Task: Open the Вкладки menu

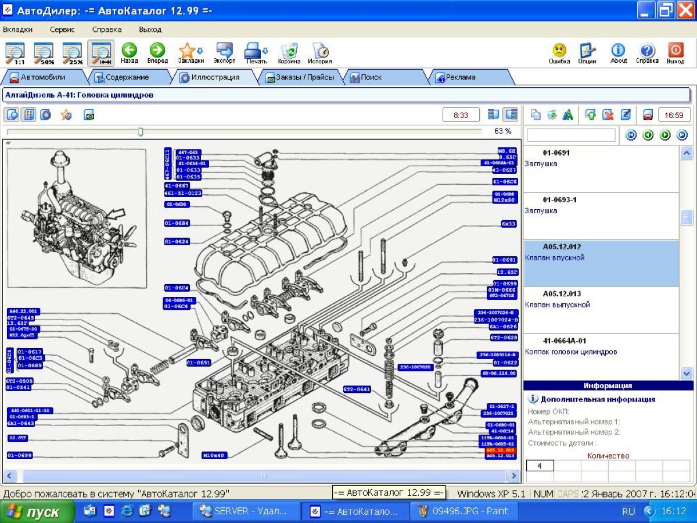Action: (18, 29)
